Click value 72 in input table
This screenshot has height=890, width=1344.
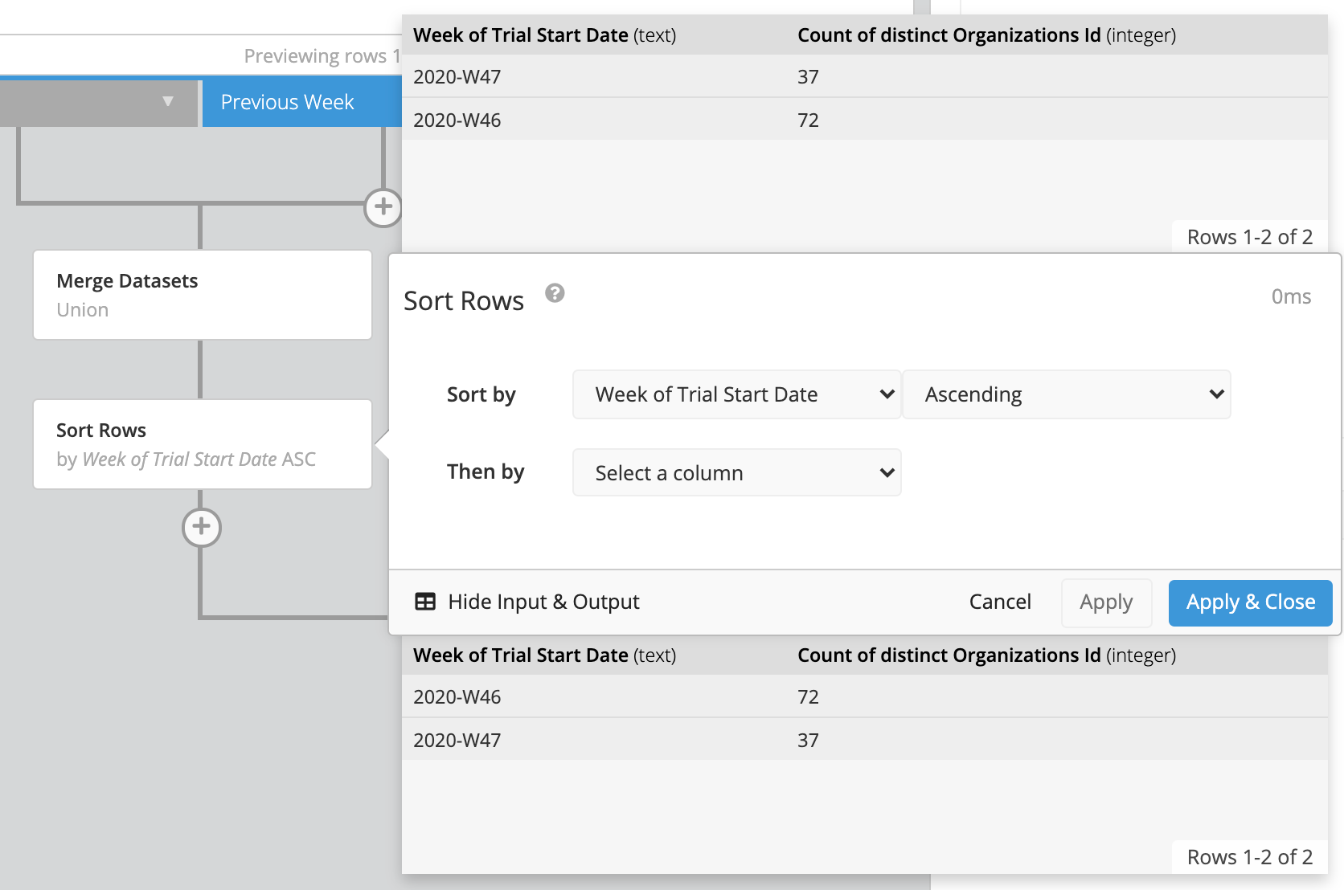point(808,120)
